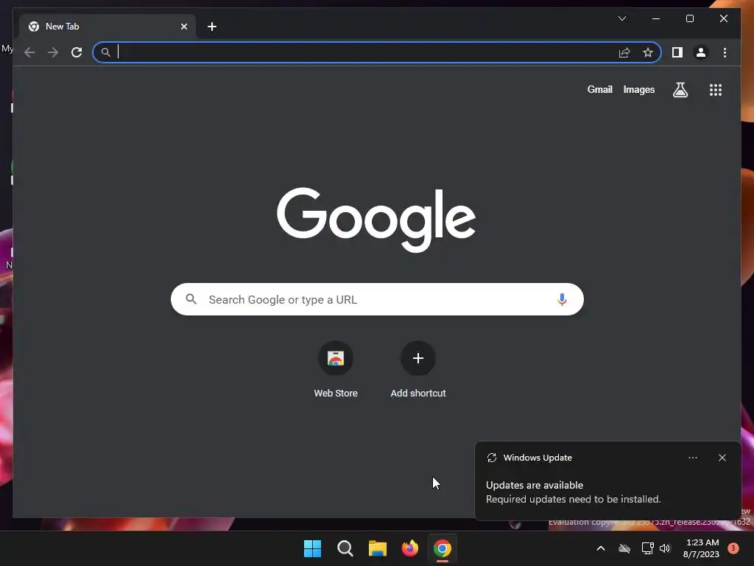This screenshot has width=754, height=566.
Task: Launch File Explorer from taskbar
Action: [378, 548]
